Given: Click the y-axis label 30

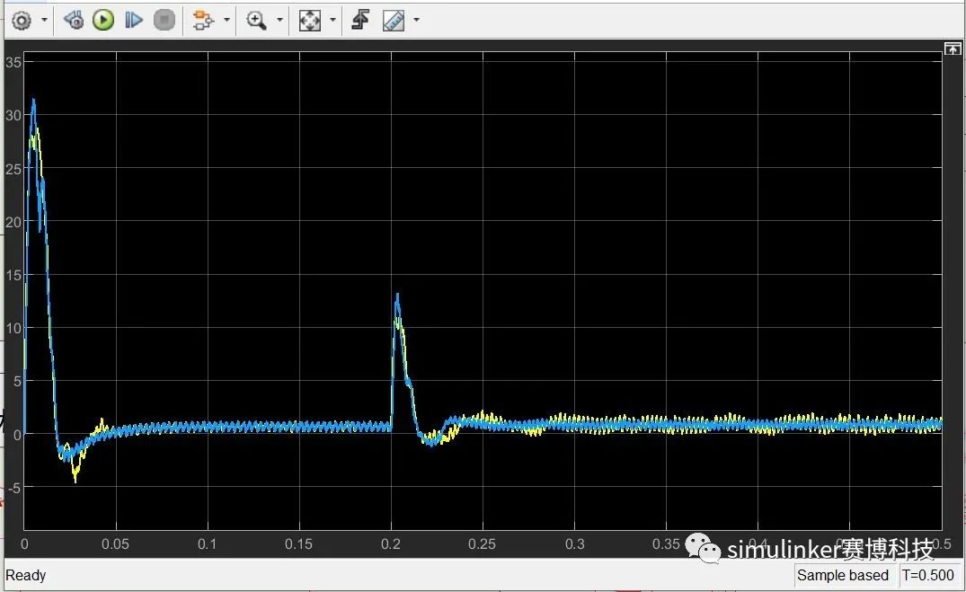Looking at the screenshot, I should [x=13, y=115].
